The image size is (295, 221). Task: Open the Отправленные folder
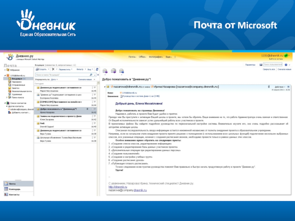(18, 85)
